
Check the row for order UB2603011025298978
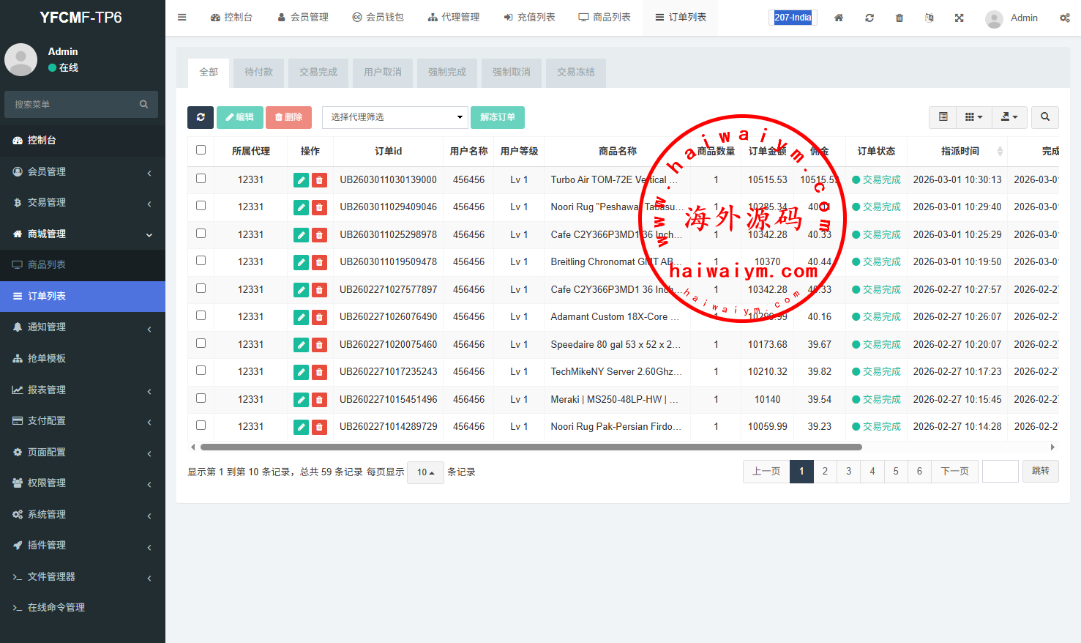click(201, 234)
